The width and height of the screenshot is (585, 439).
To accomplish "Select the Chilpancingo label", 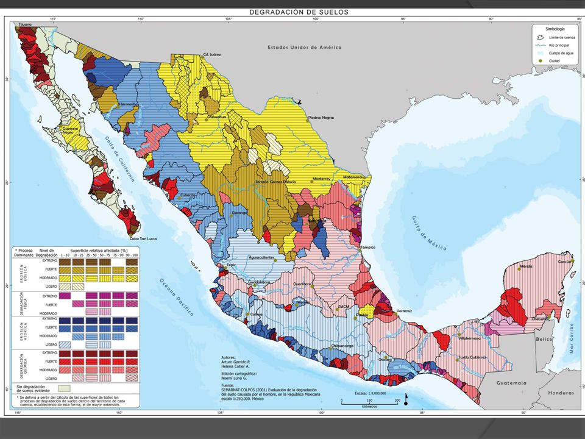I will tap(342, 346).
